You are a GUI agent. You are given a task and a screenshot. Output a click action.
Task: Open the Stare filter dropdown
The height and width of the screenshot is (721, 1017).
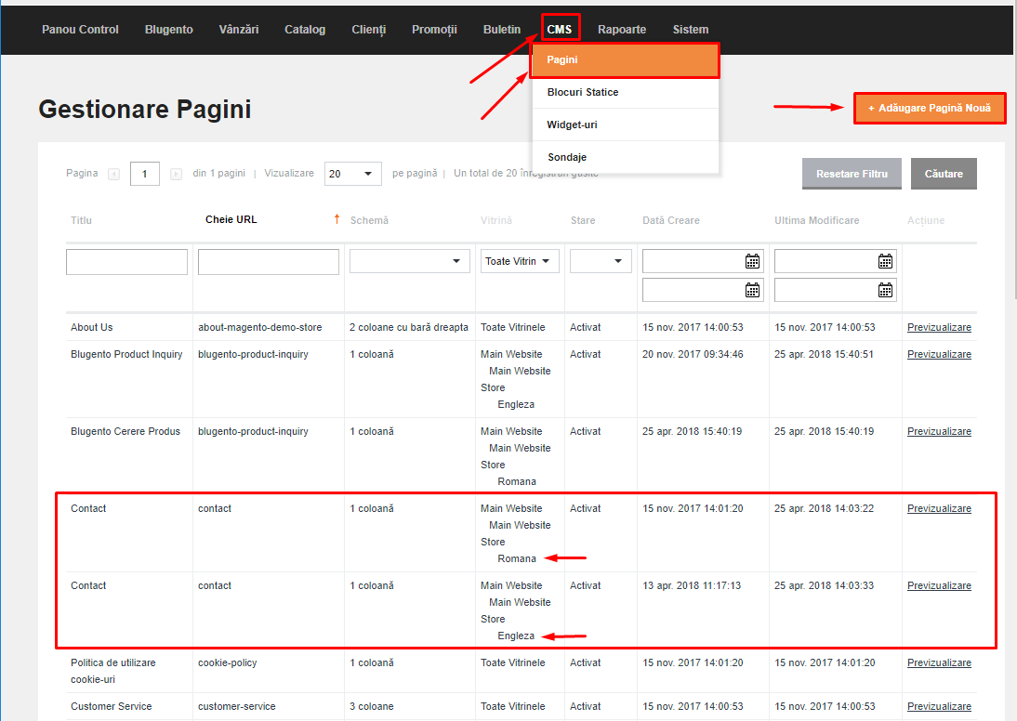(x=601, y=261)
